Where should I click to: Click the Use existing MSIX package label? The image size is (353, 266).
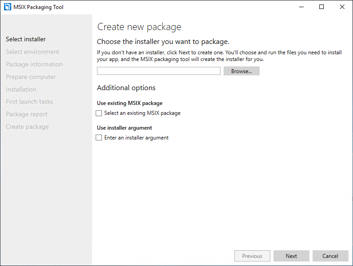pos(130,103)
